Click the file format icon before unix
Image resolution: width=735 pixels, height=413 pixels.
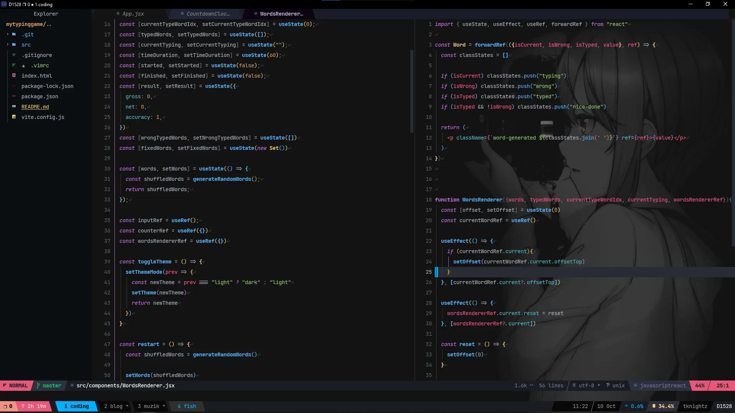[608, 385]
